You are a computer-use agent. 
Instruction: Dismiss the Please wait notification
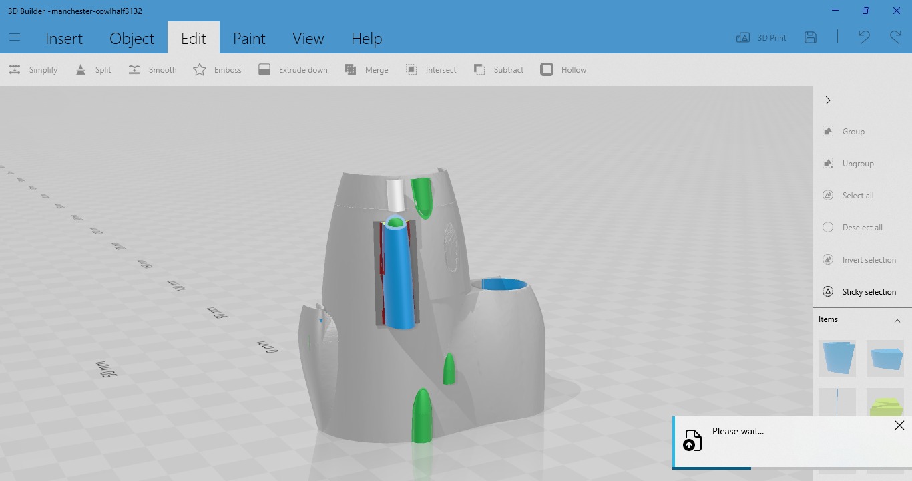pos(899,426)
